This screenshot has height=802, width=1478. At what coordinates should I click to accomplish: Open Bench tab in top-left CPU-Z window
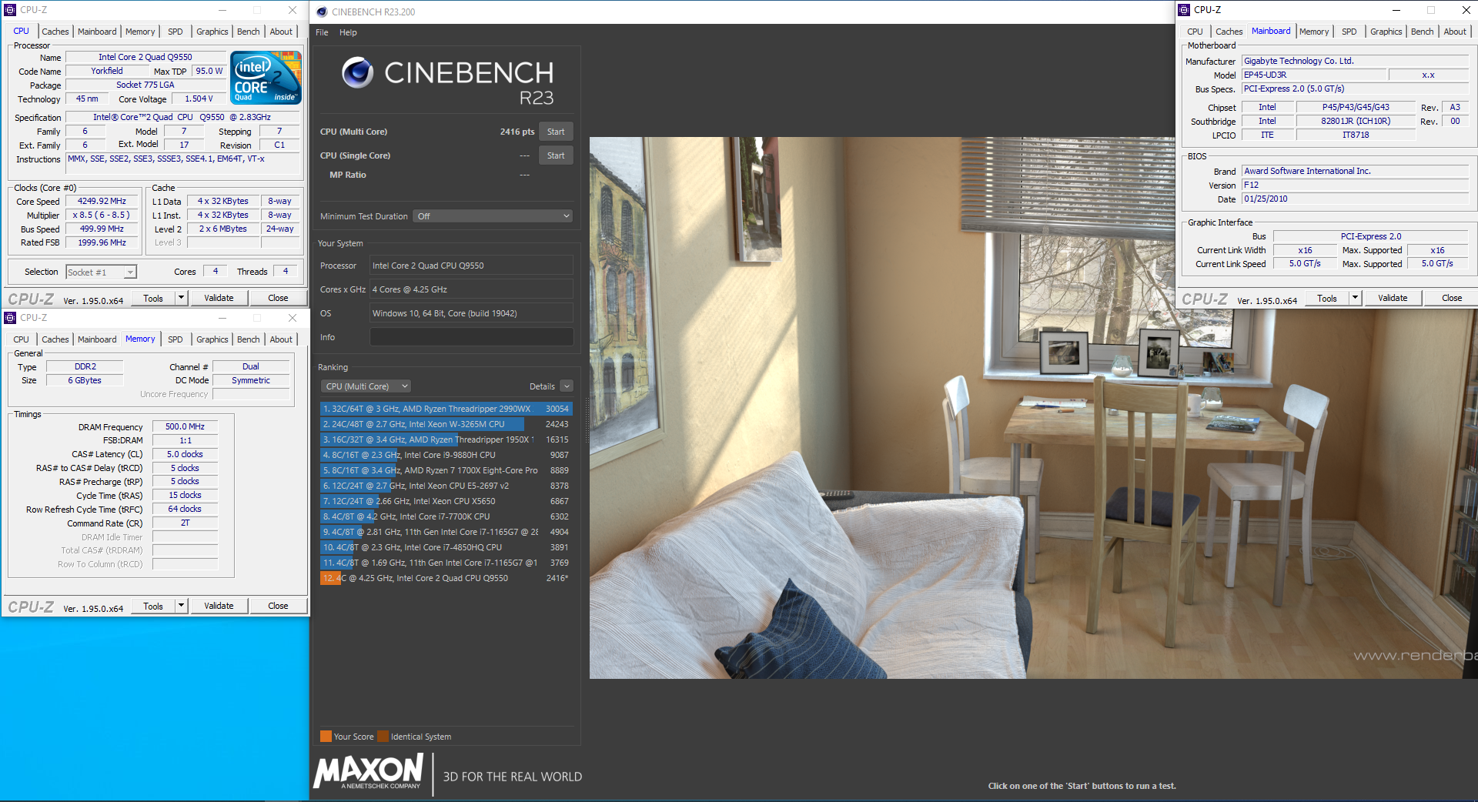[x=248, y=32]
